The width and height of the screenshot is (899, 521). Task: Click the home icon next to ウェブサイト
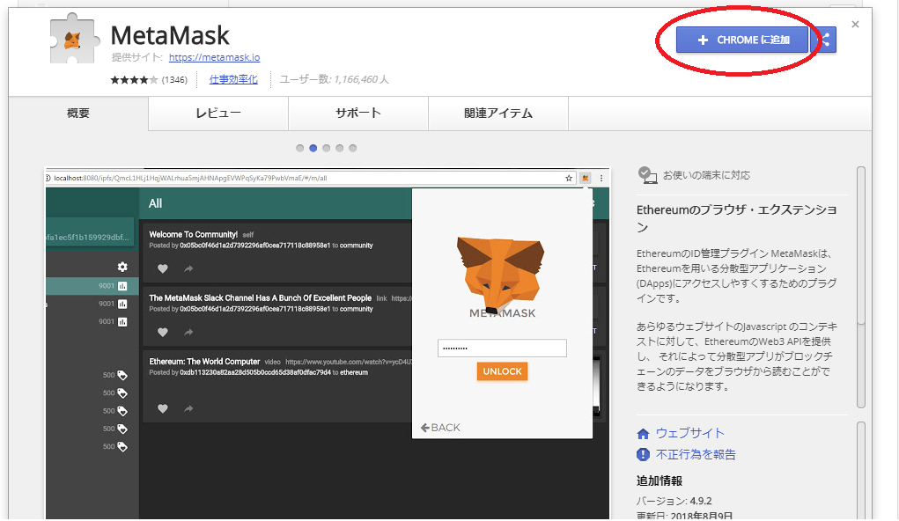(644, 434)
